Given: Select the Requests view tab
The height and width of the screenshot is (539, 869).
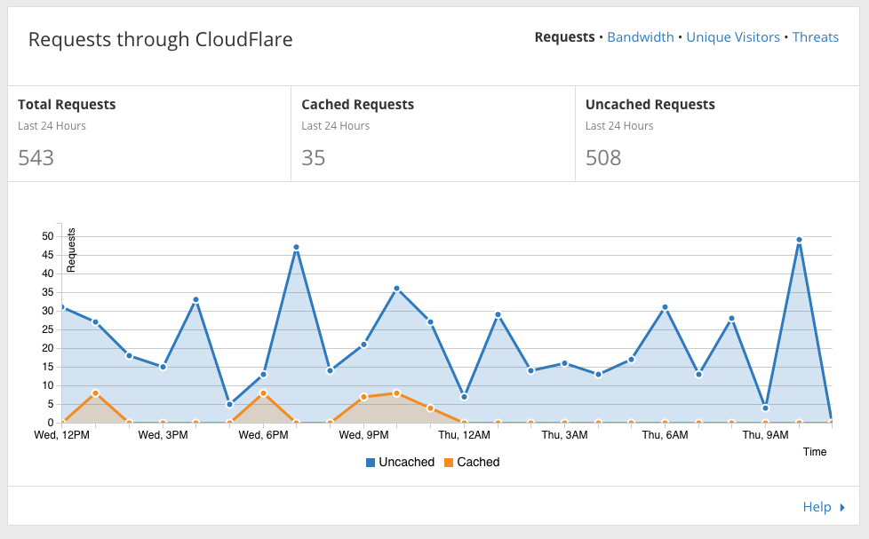Looking at the screenshot, I should pyautogui.click(x=564, y=37).
